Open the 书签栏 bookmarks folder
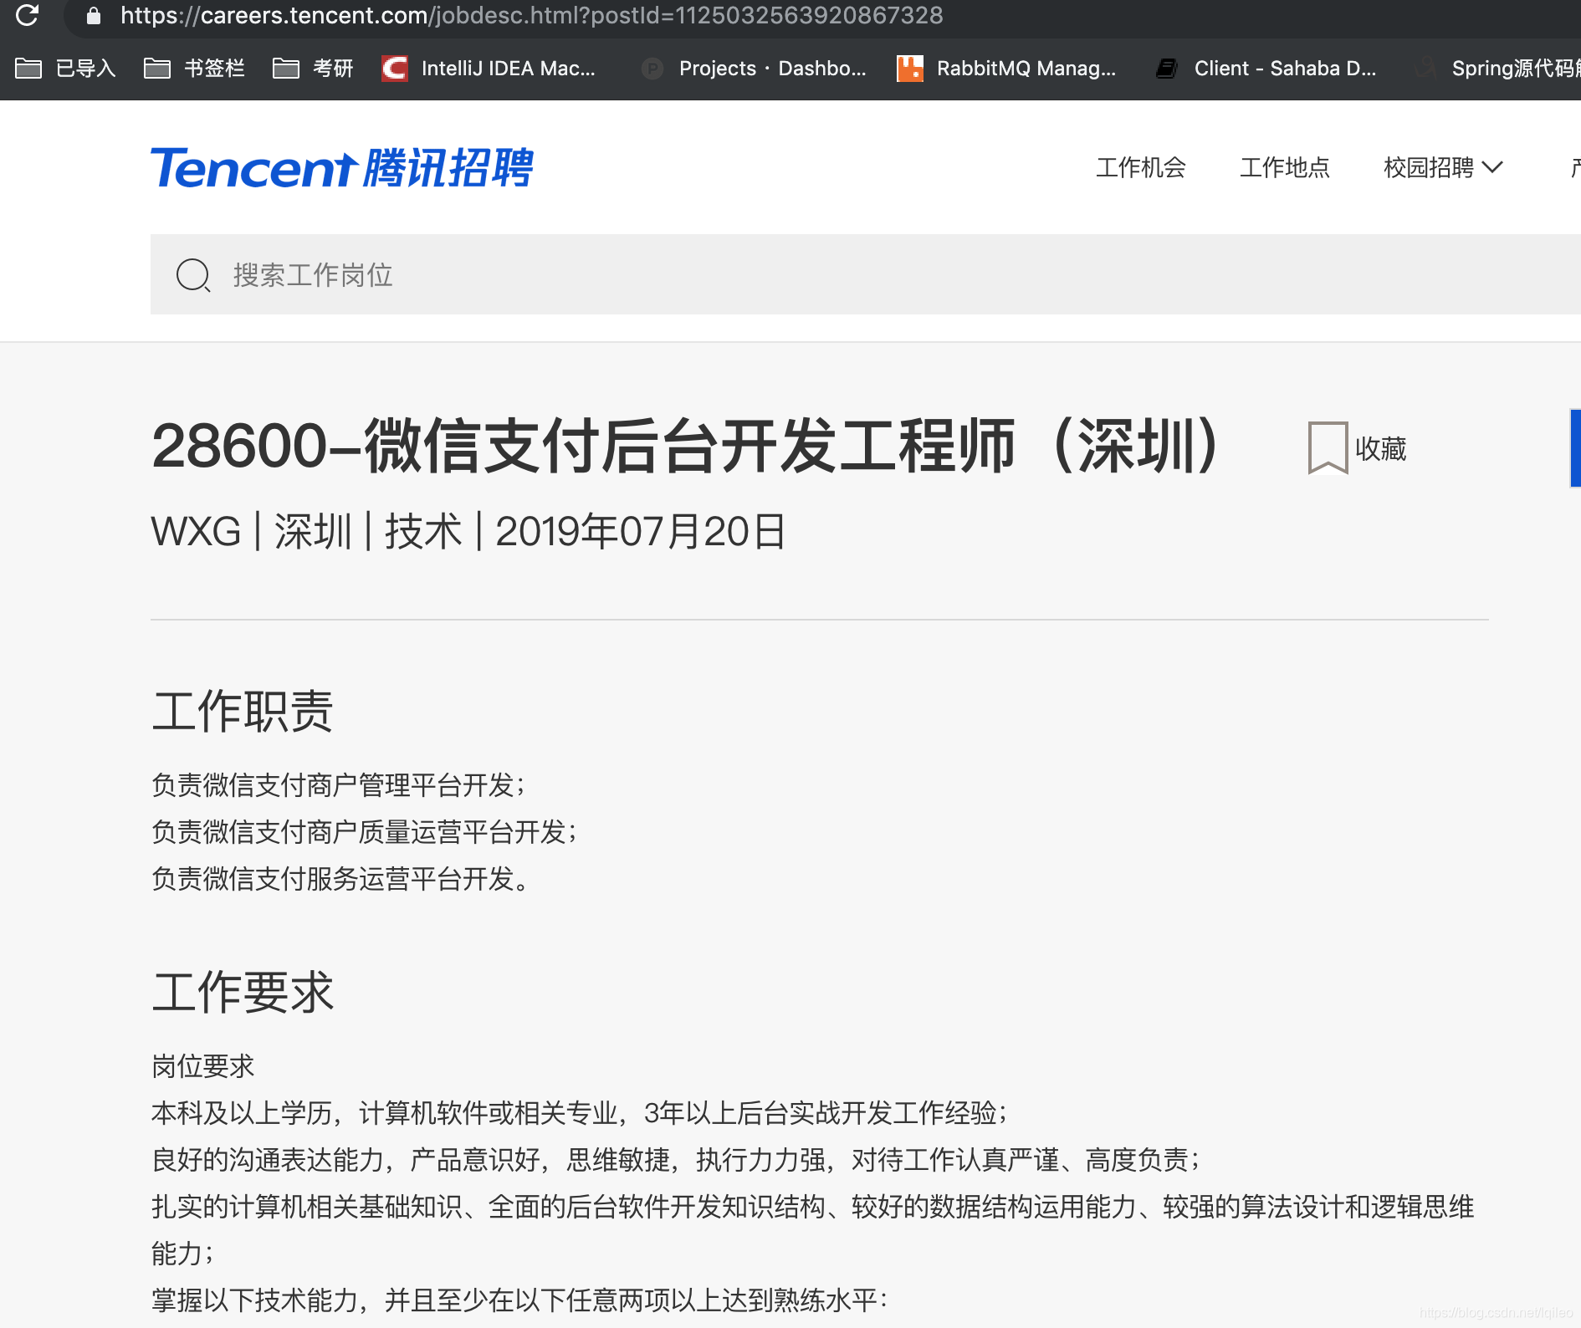 click(x=194, y=69)
